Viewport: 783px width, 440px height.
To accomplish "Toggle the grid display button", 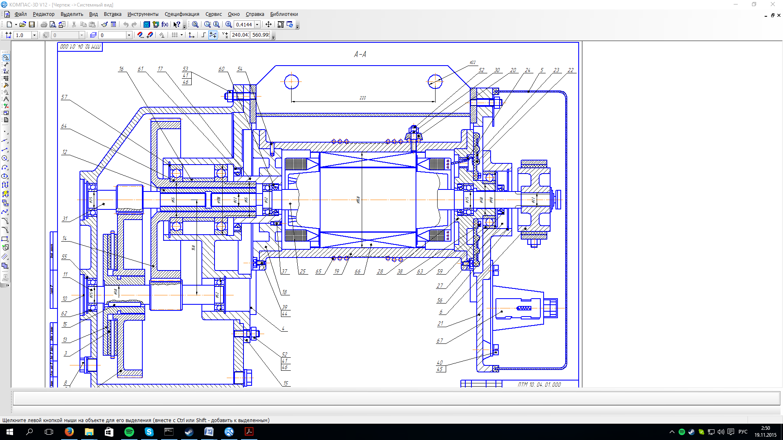I will [x=175, y=35].
